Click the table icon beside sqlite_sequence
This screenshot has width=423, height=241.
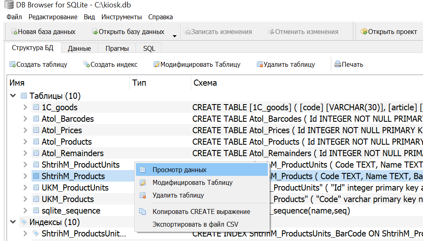tap(36, 210)
